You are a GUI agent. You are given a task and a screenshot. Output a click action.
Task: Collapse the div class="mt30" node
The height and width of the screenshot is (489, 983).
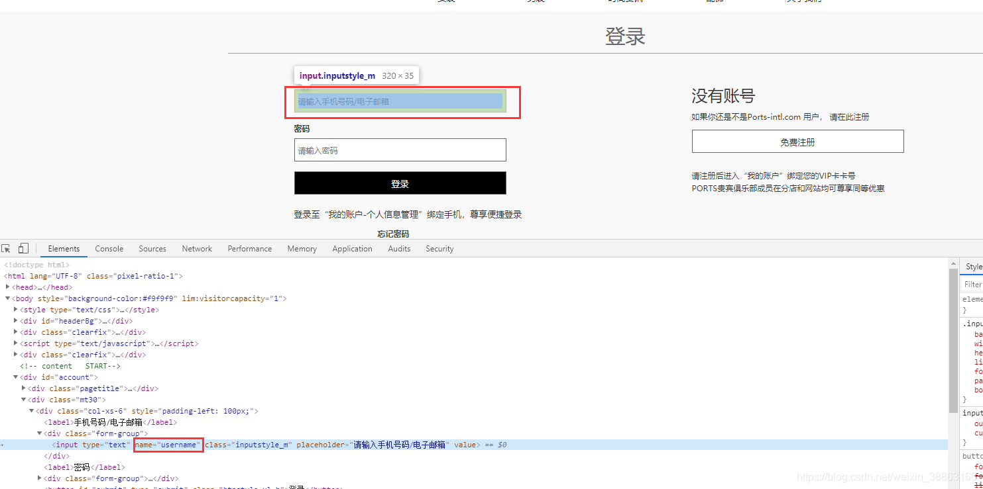click(x=24, y=400)
